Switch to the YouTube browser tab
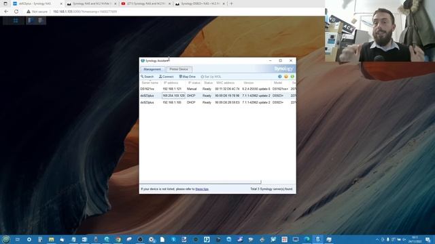Viewport: 435px width, 244px height. 145,3
